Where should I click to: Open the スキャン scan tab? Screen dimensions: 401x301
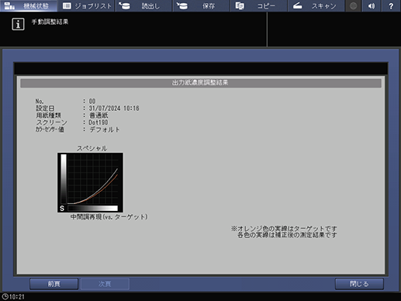point(316,5)
